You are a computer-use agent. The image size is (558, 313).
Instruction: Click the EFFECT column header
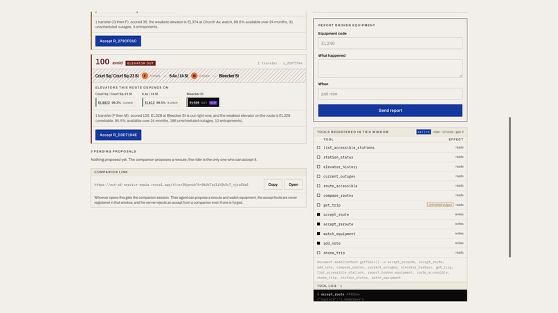coord(456,140)
